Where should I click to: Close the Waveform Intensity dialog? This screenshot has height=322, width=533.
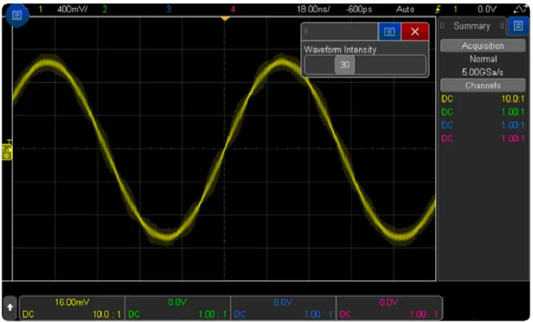pos(414,32)
